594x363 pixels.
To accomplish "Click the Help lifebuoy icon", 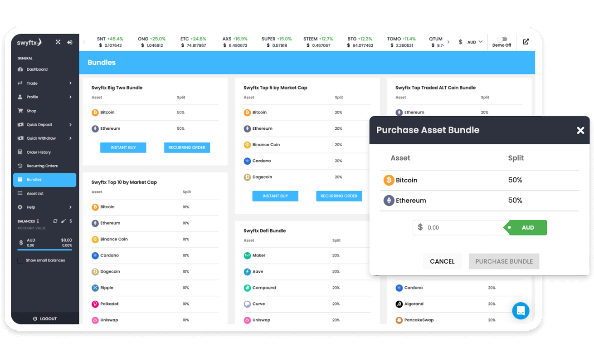I will (20, 207).
